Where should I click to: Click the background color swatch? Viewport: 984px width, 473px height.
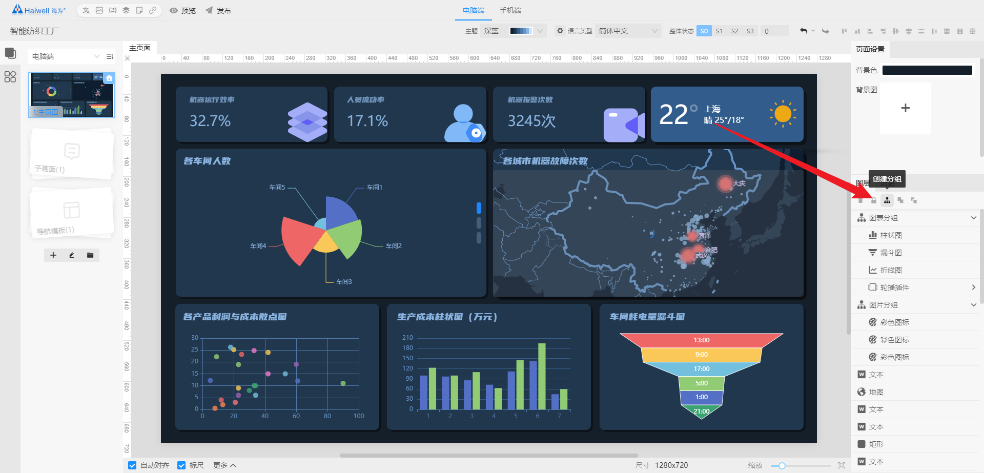coord(927,70)
